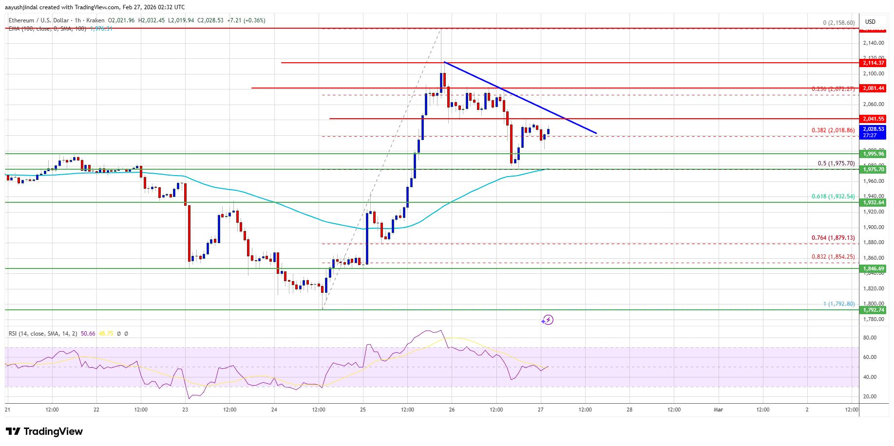Image resolution: width=894 pixels, height=446 pixels.
Task: Click the yellow RSI average value 48.75
Action: [105, 333]
